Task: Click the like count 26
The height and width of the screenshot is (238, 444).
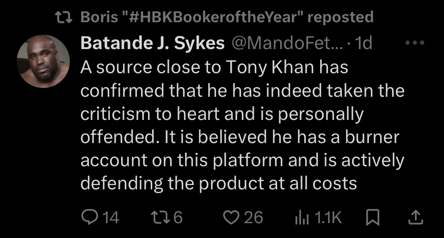Action: [253, 217]
